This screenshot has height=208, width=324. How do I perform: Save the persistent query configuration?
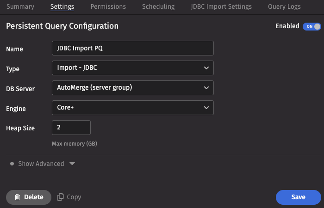point(298,197)
